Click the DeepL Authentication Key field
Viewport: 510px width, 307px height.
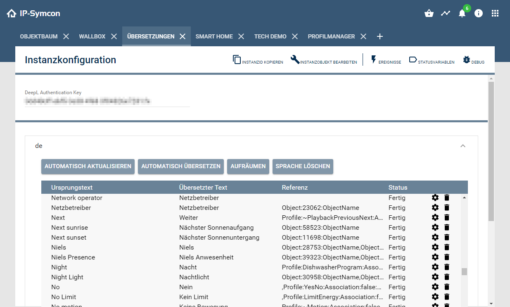[x=107, y=100]
